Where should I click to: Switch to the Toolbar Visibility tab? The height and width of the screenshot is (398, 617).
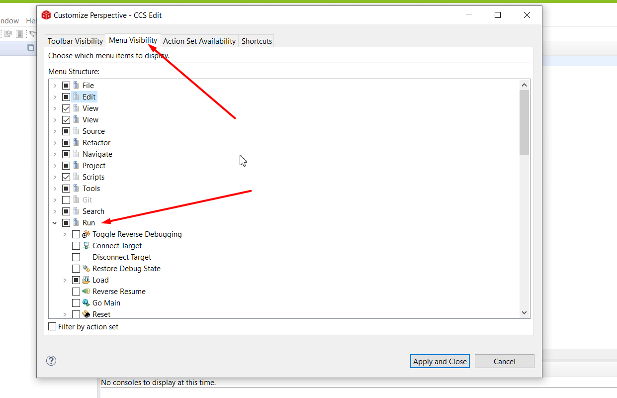76,41
